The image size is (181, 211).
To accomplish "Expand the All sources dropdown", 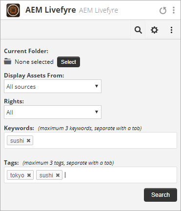I will [x=53, y=86].
